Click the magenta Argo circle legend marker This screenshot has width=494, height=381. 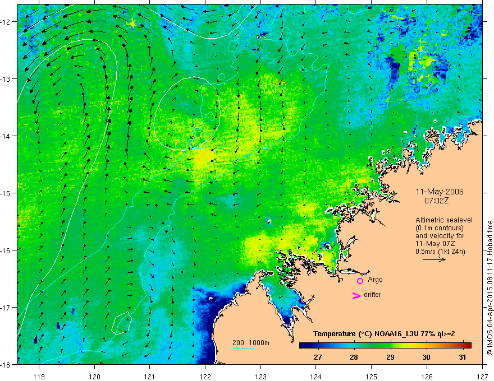coord(360,281)
